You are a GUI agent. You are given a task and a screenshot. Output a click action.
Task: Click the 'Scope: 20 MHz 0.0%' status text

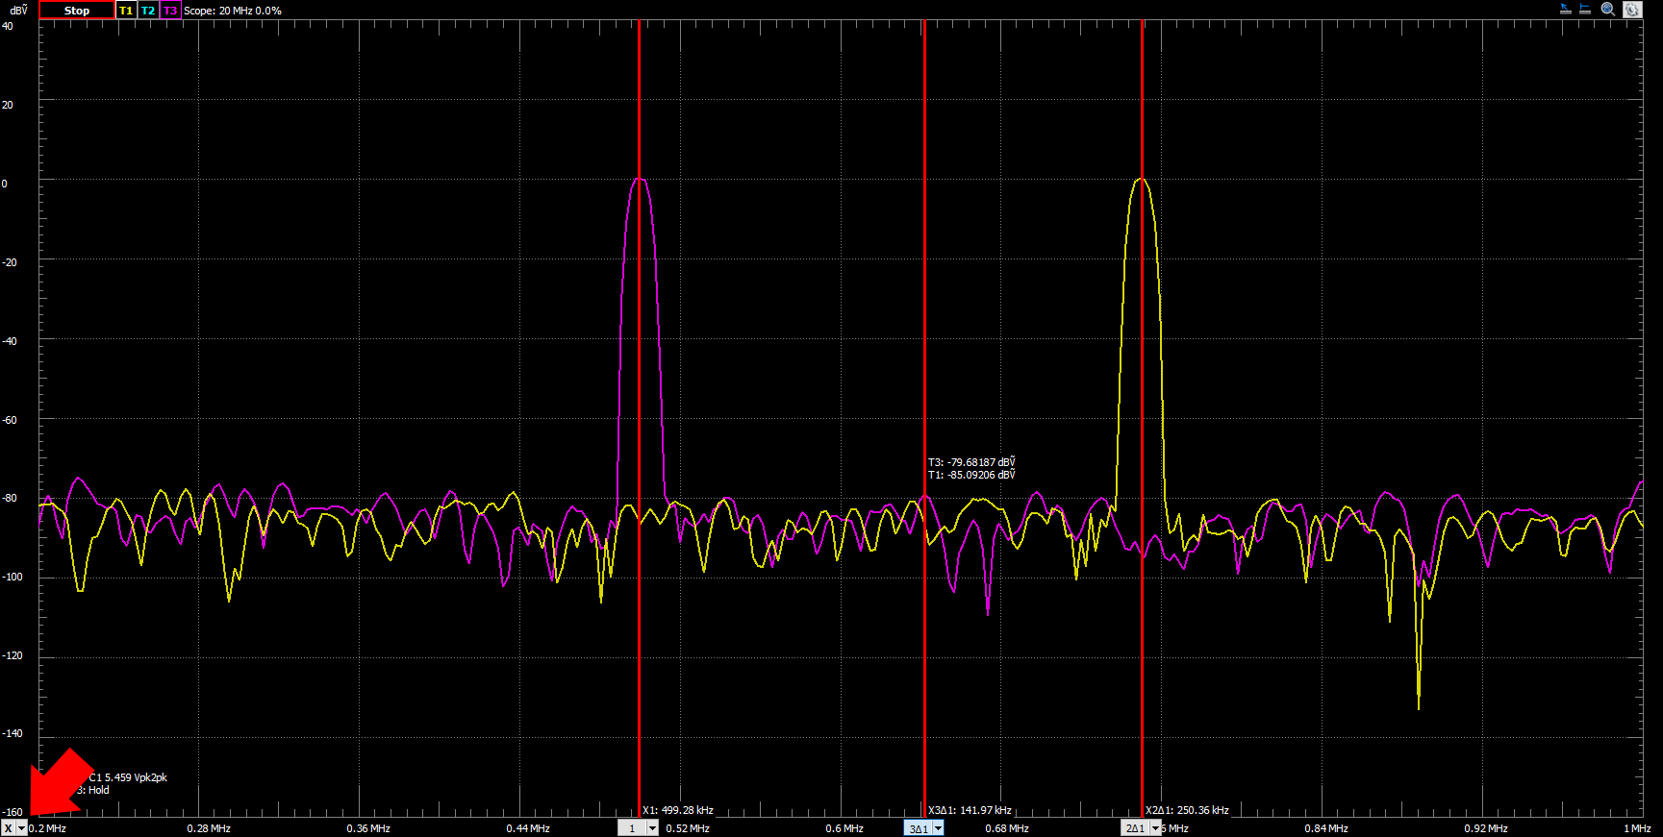point(233,11)
